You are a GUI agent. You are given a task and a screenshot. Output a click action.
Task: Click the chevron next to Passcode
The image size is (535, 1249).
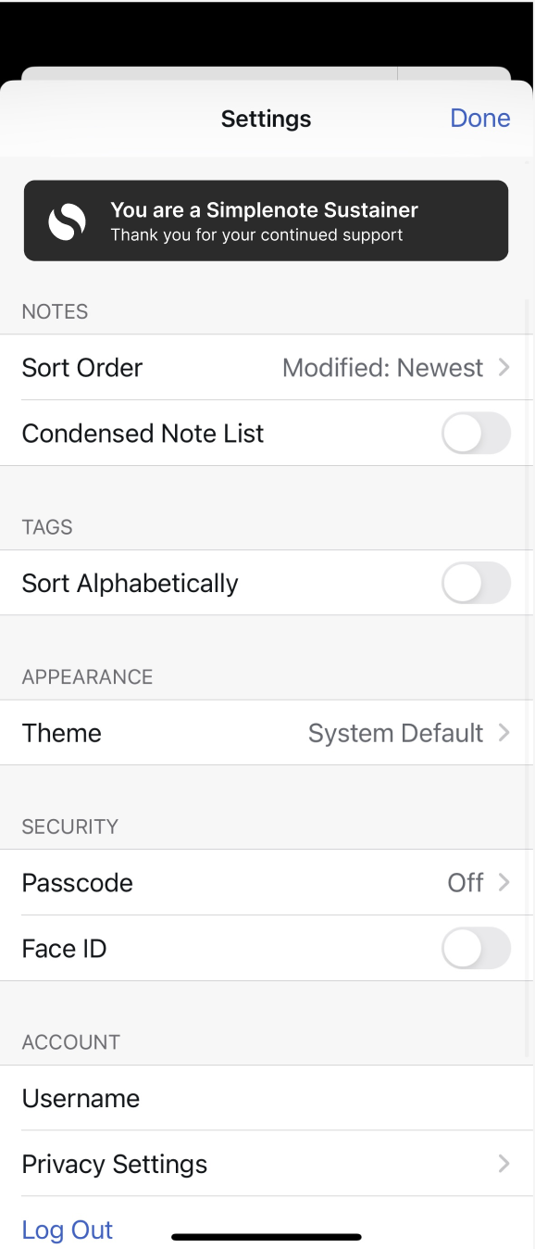coord(503,882)
